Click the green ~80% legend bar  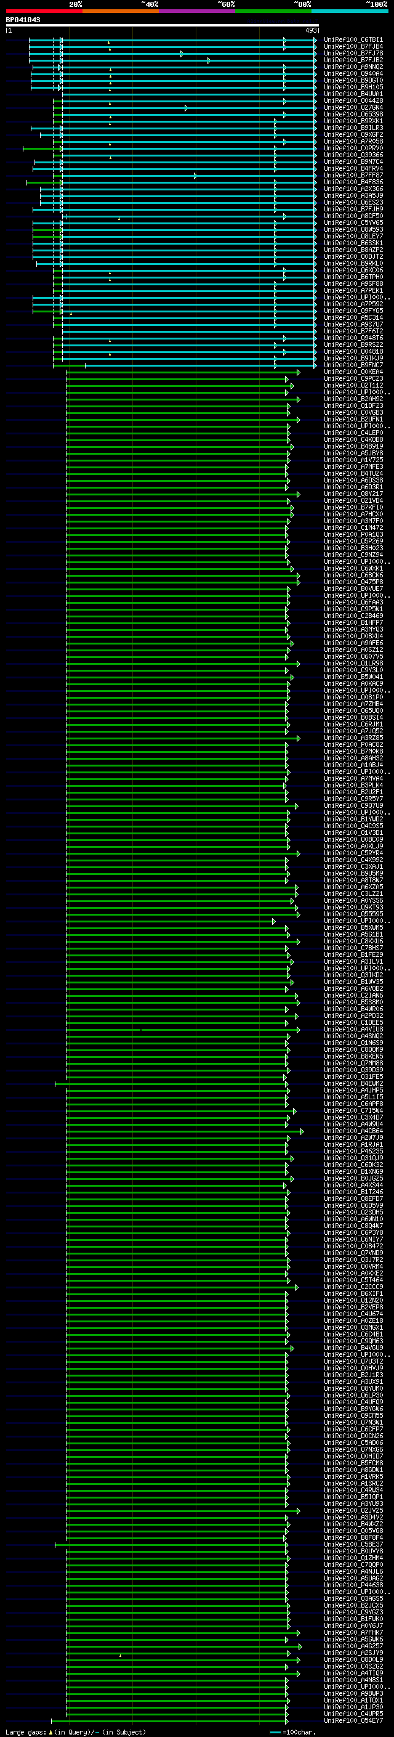click(273, 11)
